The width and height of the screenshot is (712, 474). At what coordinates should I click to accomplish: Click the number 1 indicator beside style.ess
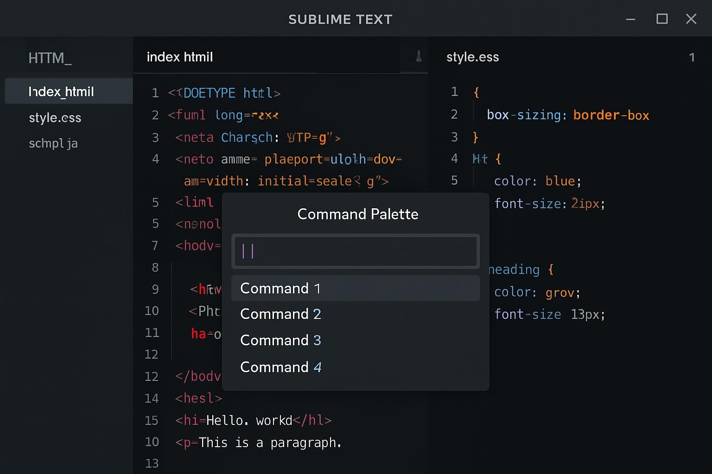coord(692,57)
